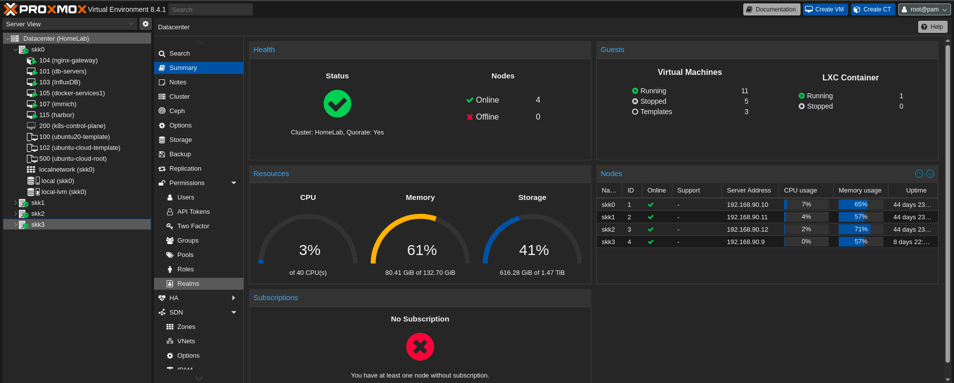954x383 pixels.
Task: Open the Server View settings gear
Action: (x=145, y=24)
